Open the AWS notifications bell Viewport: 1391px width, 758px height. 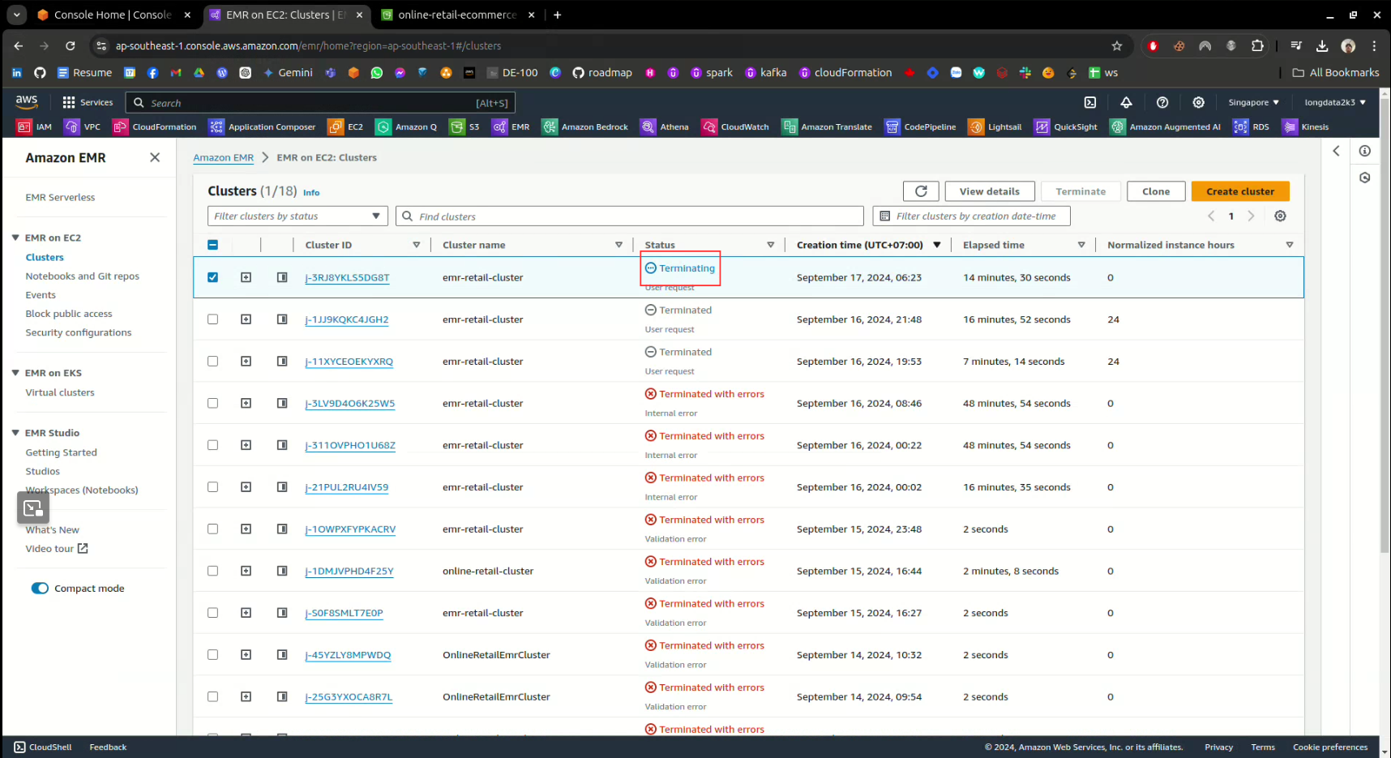(x=1126, y=103)
